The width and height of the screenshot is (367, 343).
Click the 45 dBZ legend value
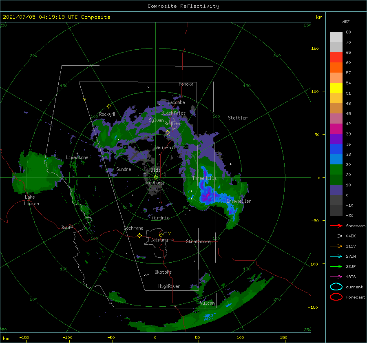348,113
